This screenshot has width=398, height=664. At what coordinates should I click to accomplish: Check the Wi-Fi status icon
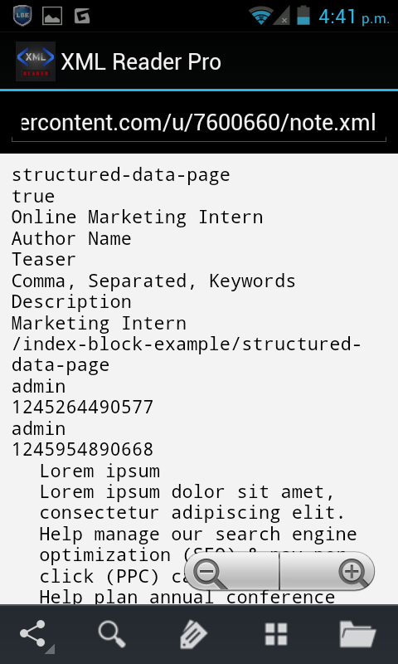coord(261,16)
